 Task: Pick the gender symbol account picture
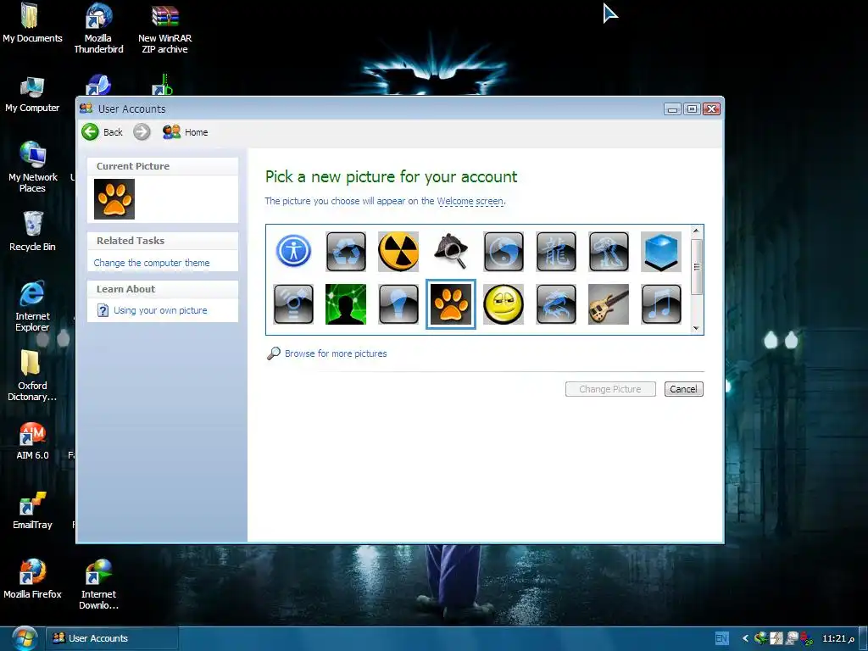click(293, 304)
